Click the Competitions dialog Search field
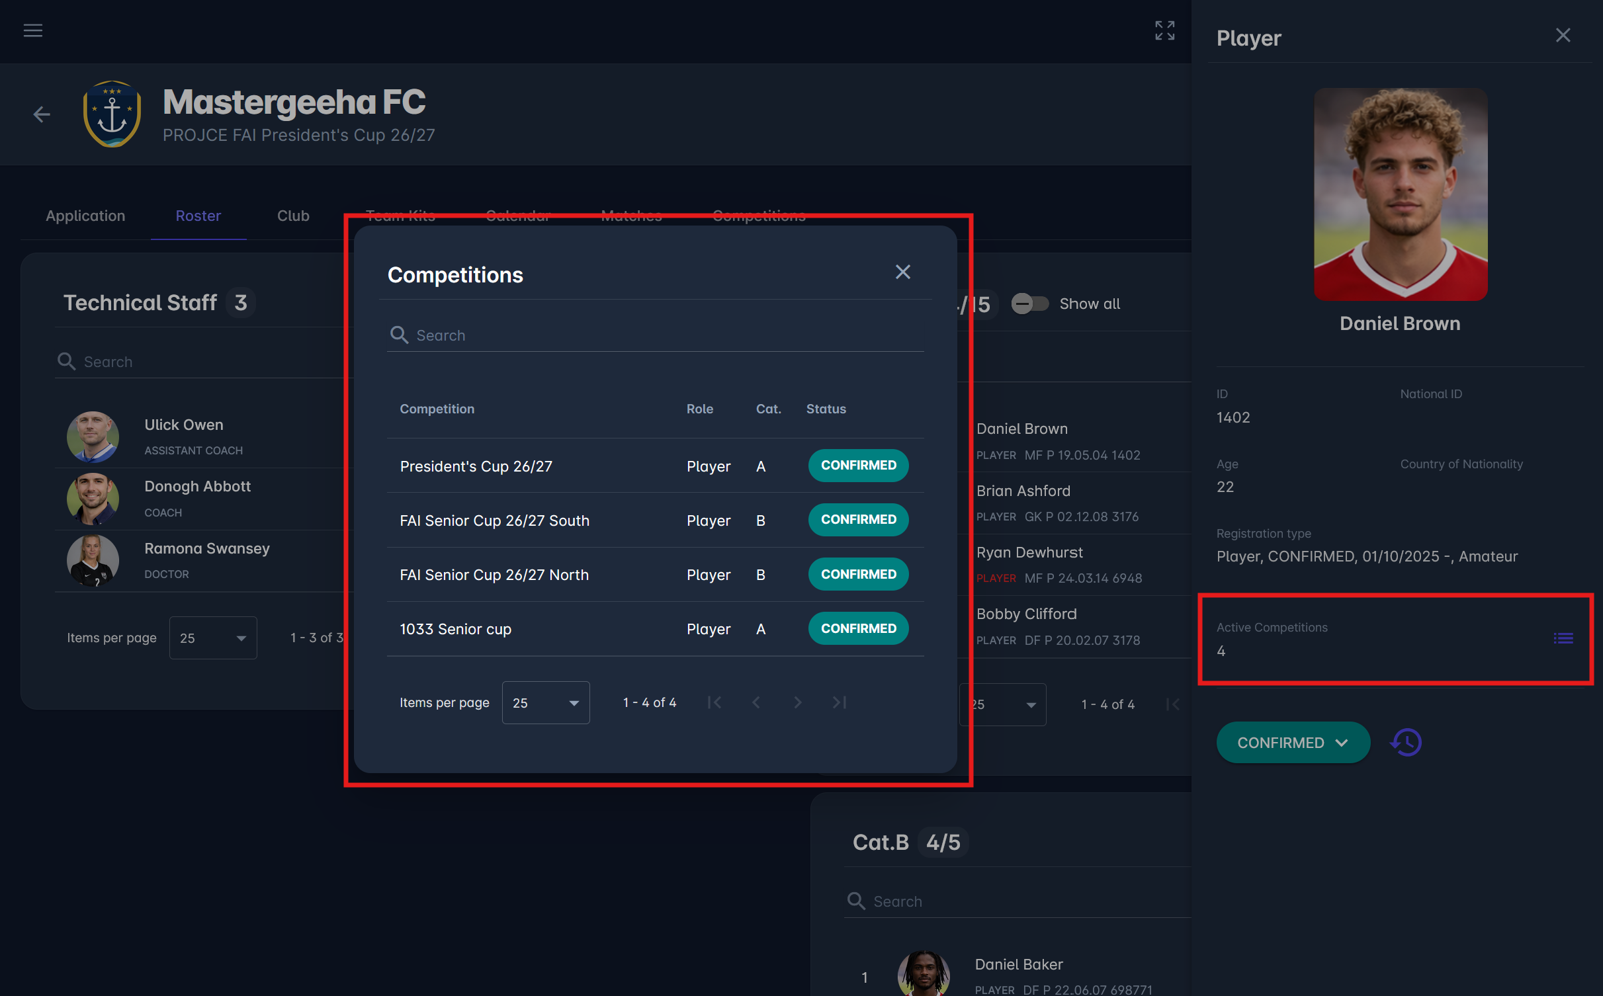Viewport: 1603px width, 996px height. [656, 335]
